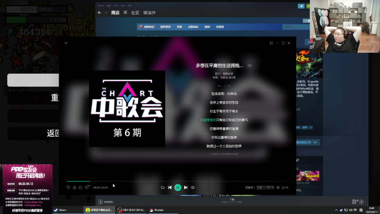The image size is (380, 214).
Task: Switch to Brotato in the taskbar
Action: pyautogui.click(x=163, y=210)
